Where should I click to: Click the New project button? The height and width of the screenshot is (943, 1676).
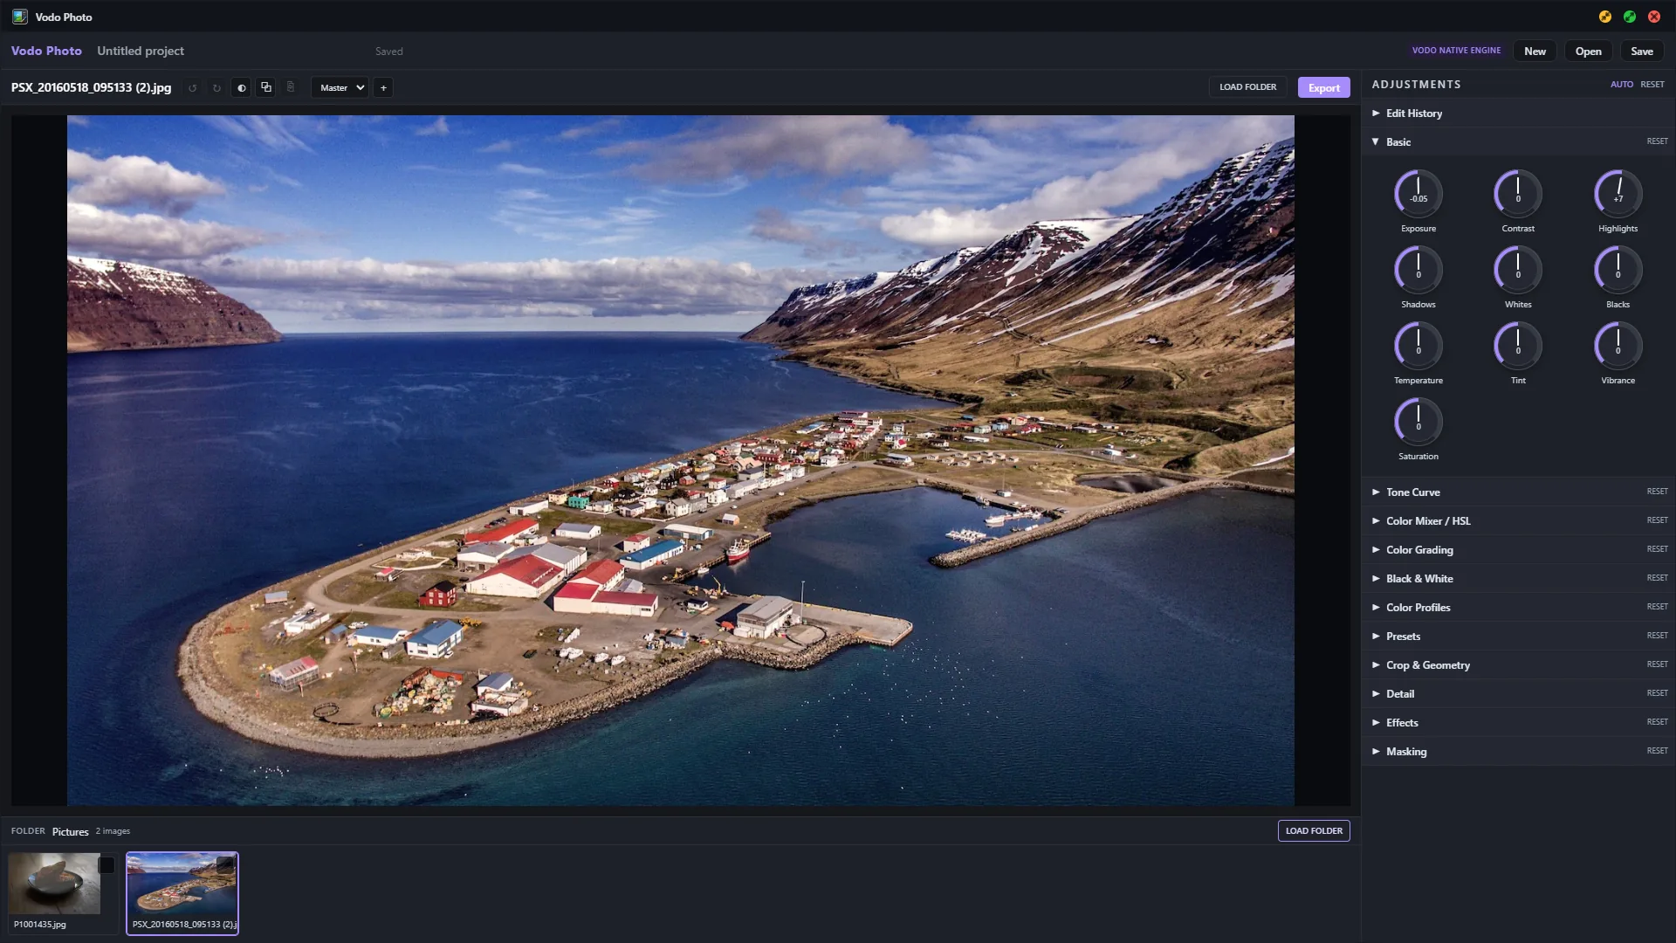(x=1535, y=52)
